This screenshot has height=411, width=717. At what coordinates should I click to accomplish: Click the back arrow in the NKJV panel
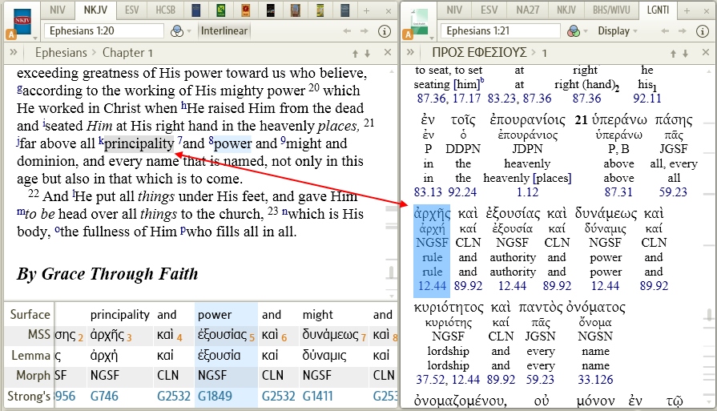point(347,31)
